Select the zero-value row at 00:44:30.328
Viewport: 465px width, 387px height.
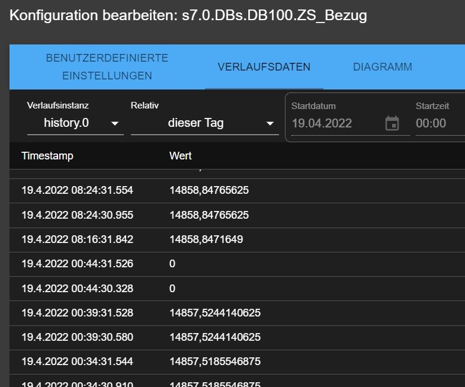pos(238,289)
